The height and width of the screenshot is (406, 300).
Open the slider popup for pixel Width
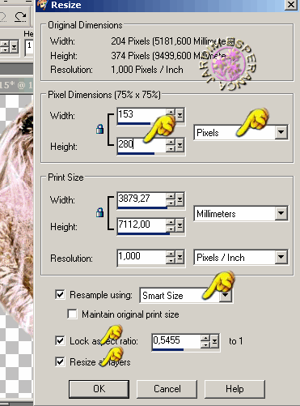click(180, 116)
